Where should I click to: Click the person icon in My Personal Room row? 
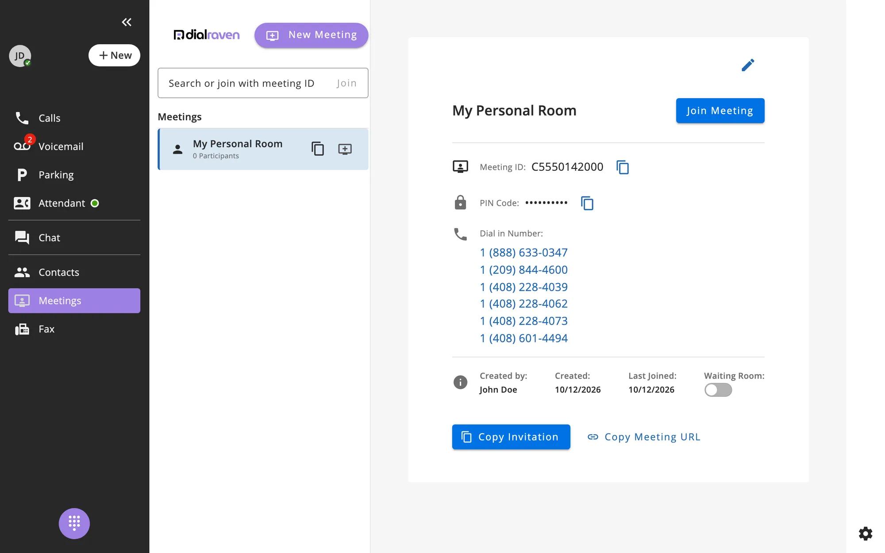[x=178, y=149]
